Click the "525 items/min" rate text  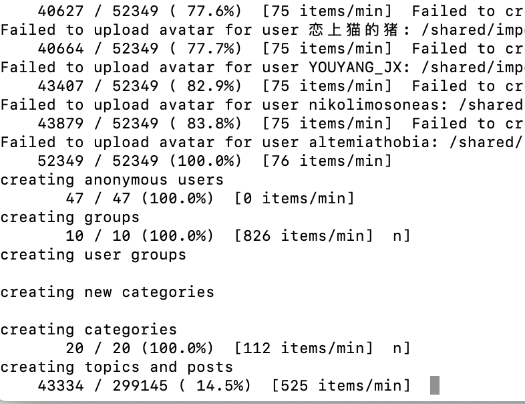(341, 386)
